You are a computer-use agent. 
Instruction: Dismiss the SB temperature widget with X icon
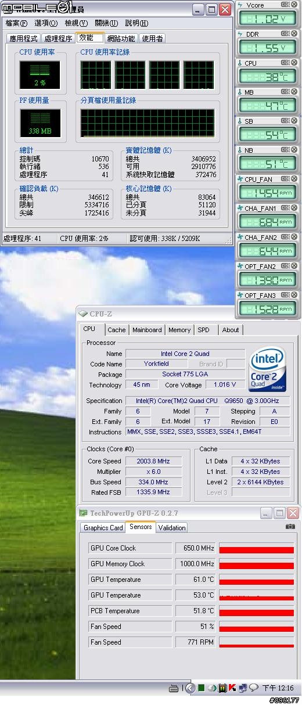[x=294, y=121]
